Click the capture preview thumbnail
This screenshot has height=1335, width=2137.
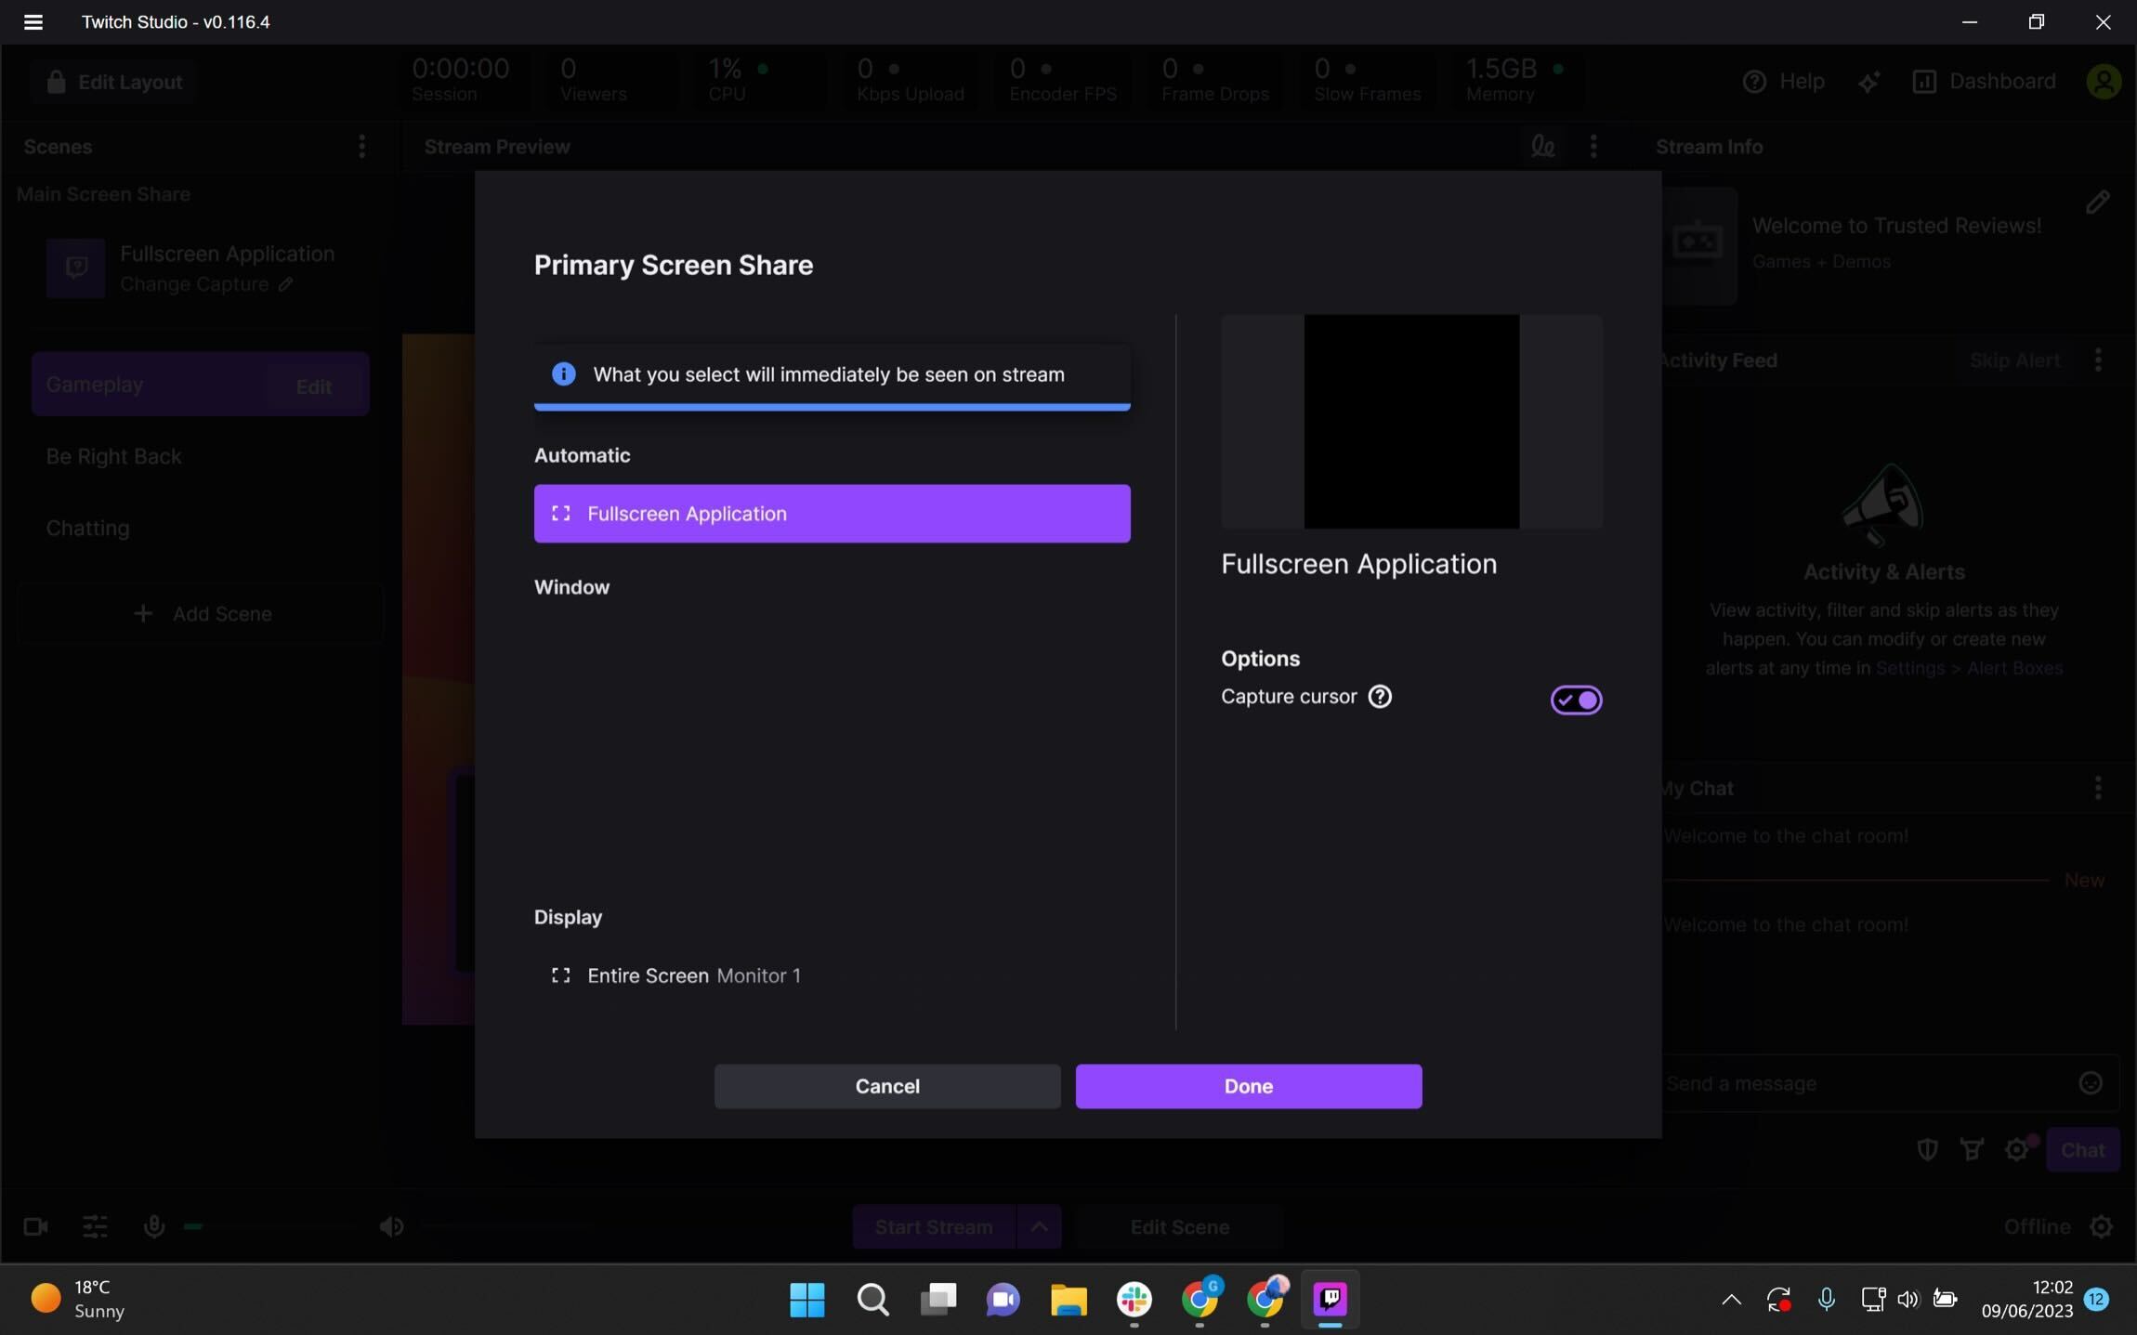tap(1411, 422)
